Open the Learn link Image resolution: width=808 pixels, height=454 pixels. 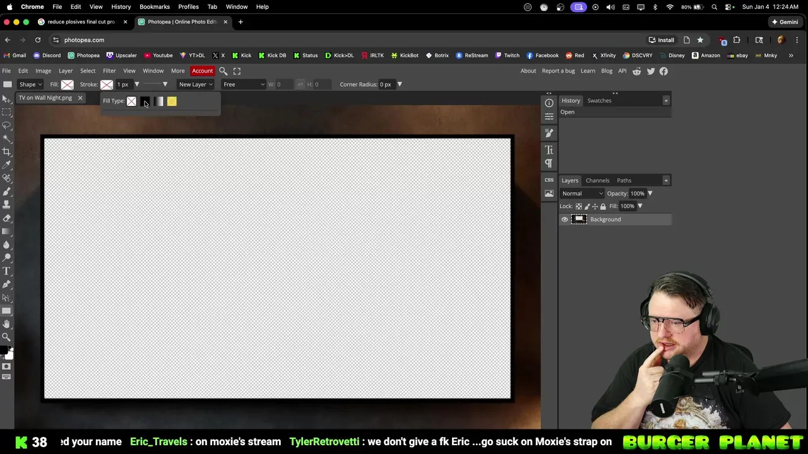pyautogui.click(x=588, y=71)
